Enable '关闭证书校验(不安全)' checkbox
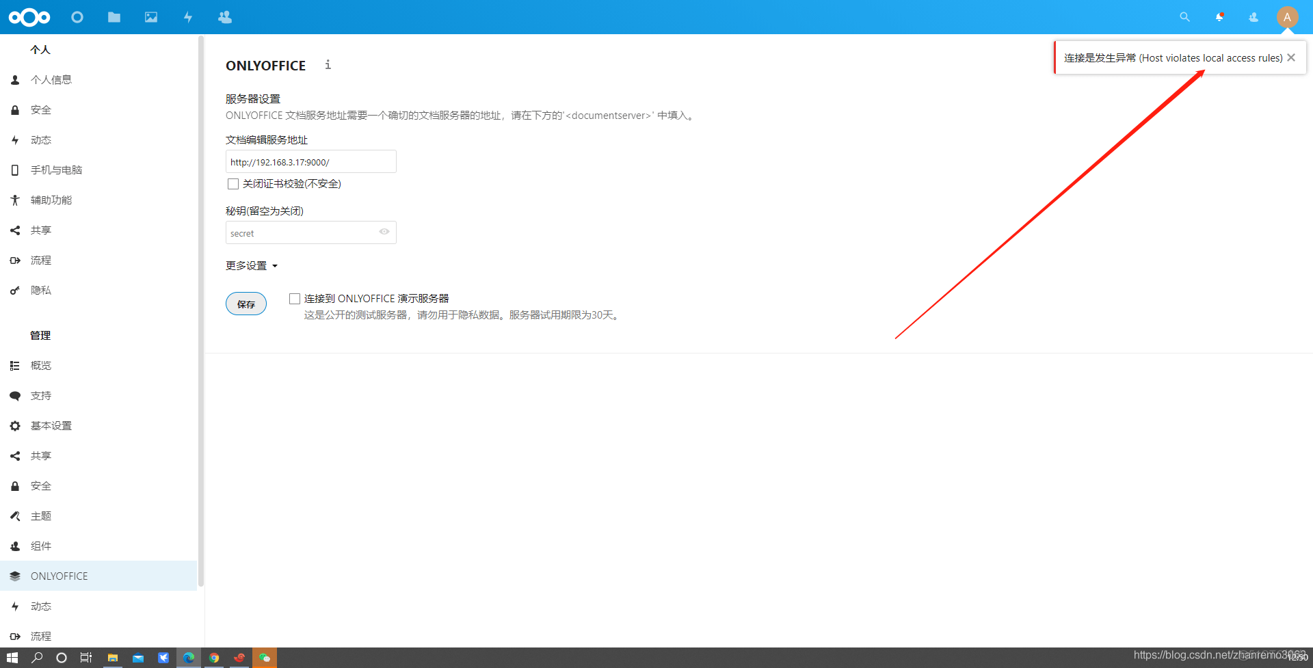 point(233,183)
